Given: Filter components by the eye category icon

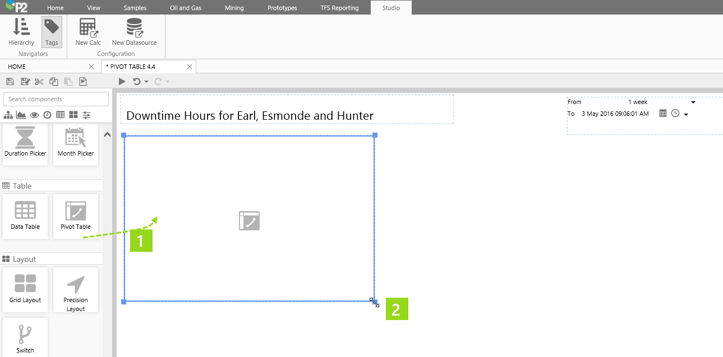Looking at the screenshot, I should [x=35, y=115].
